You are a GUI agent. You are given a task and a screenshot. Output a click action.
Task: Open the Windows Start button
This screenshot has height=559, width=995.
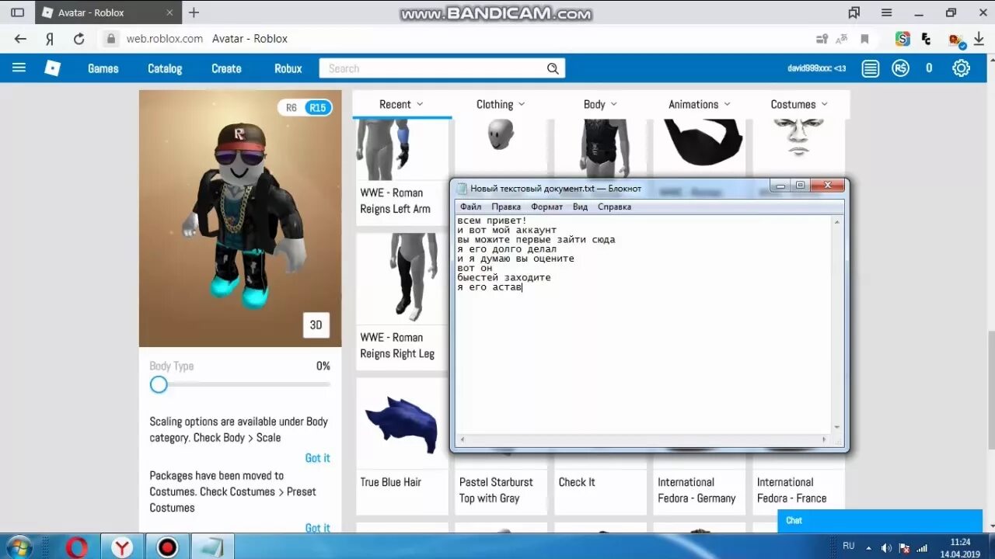[x=19, y=547]
